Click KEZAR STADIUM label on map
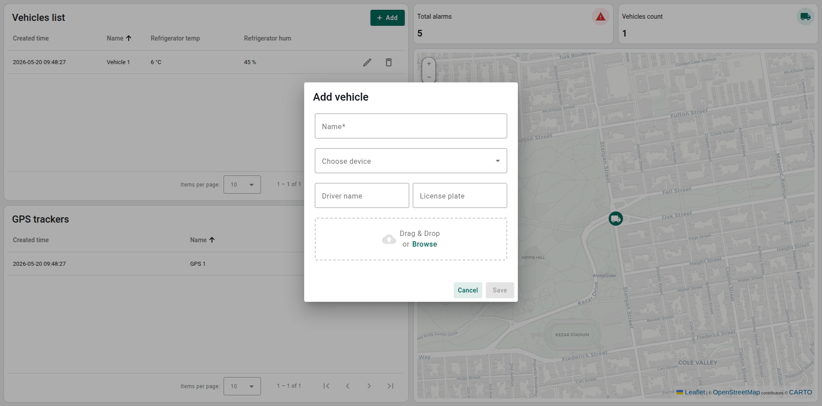 coord(572,335)
